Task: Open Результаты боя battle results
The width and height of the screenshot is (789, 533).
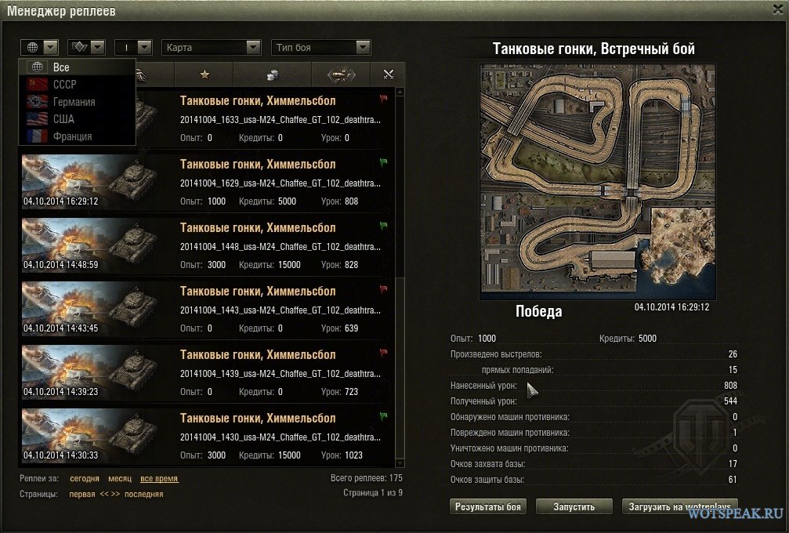Action: 487,506
